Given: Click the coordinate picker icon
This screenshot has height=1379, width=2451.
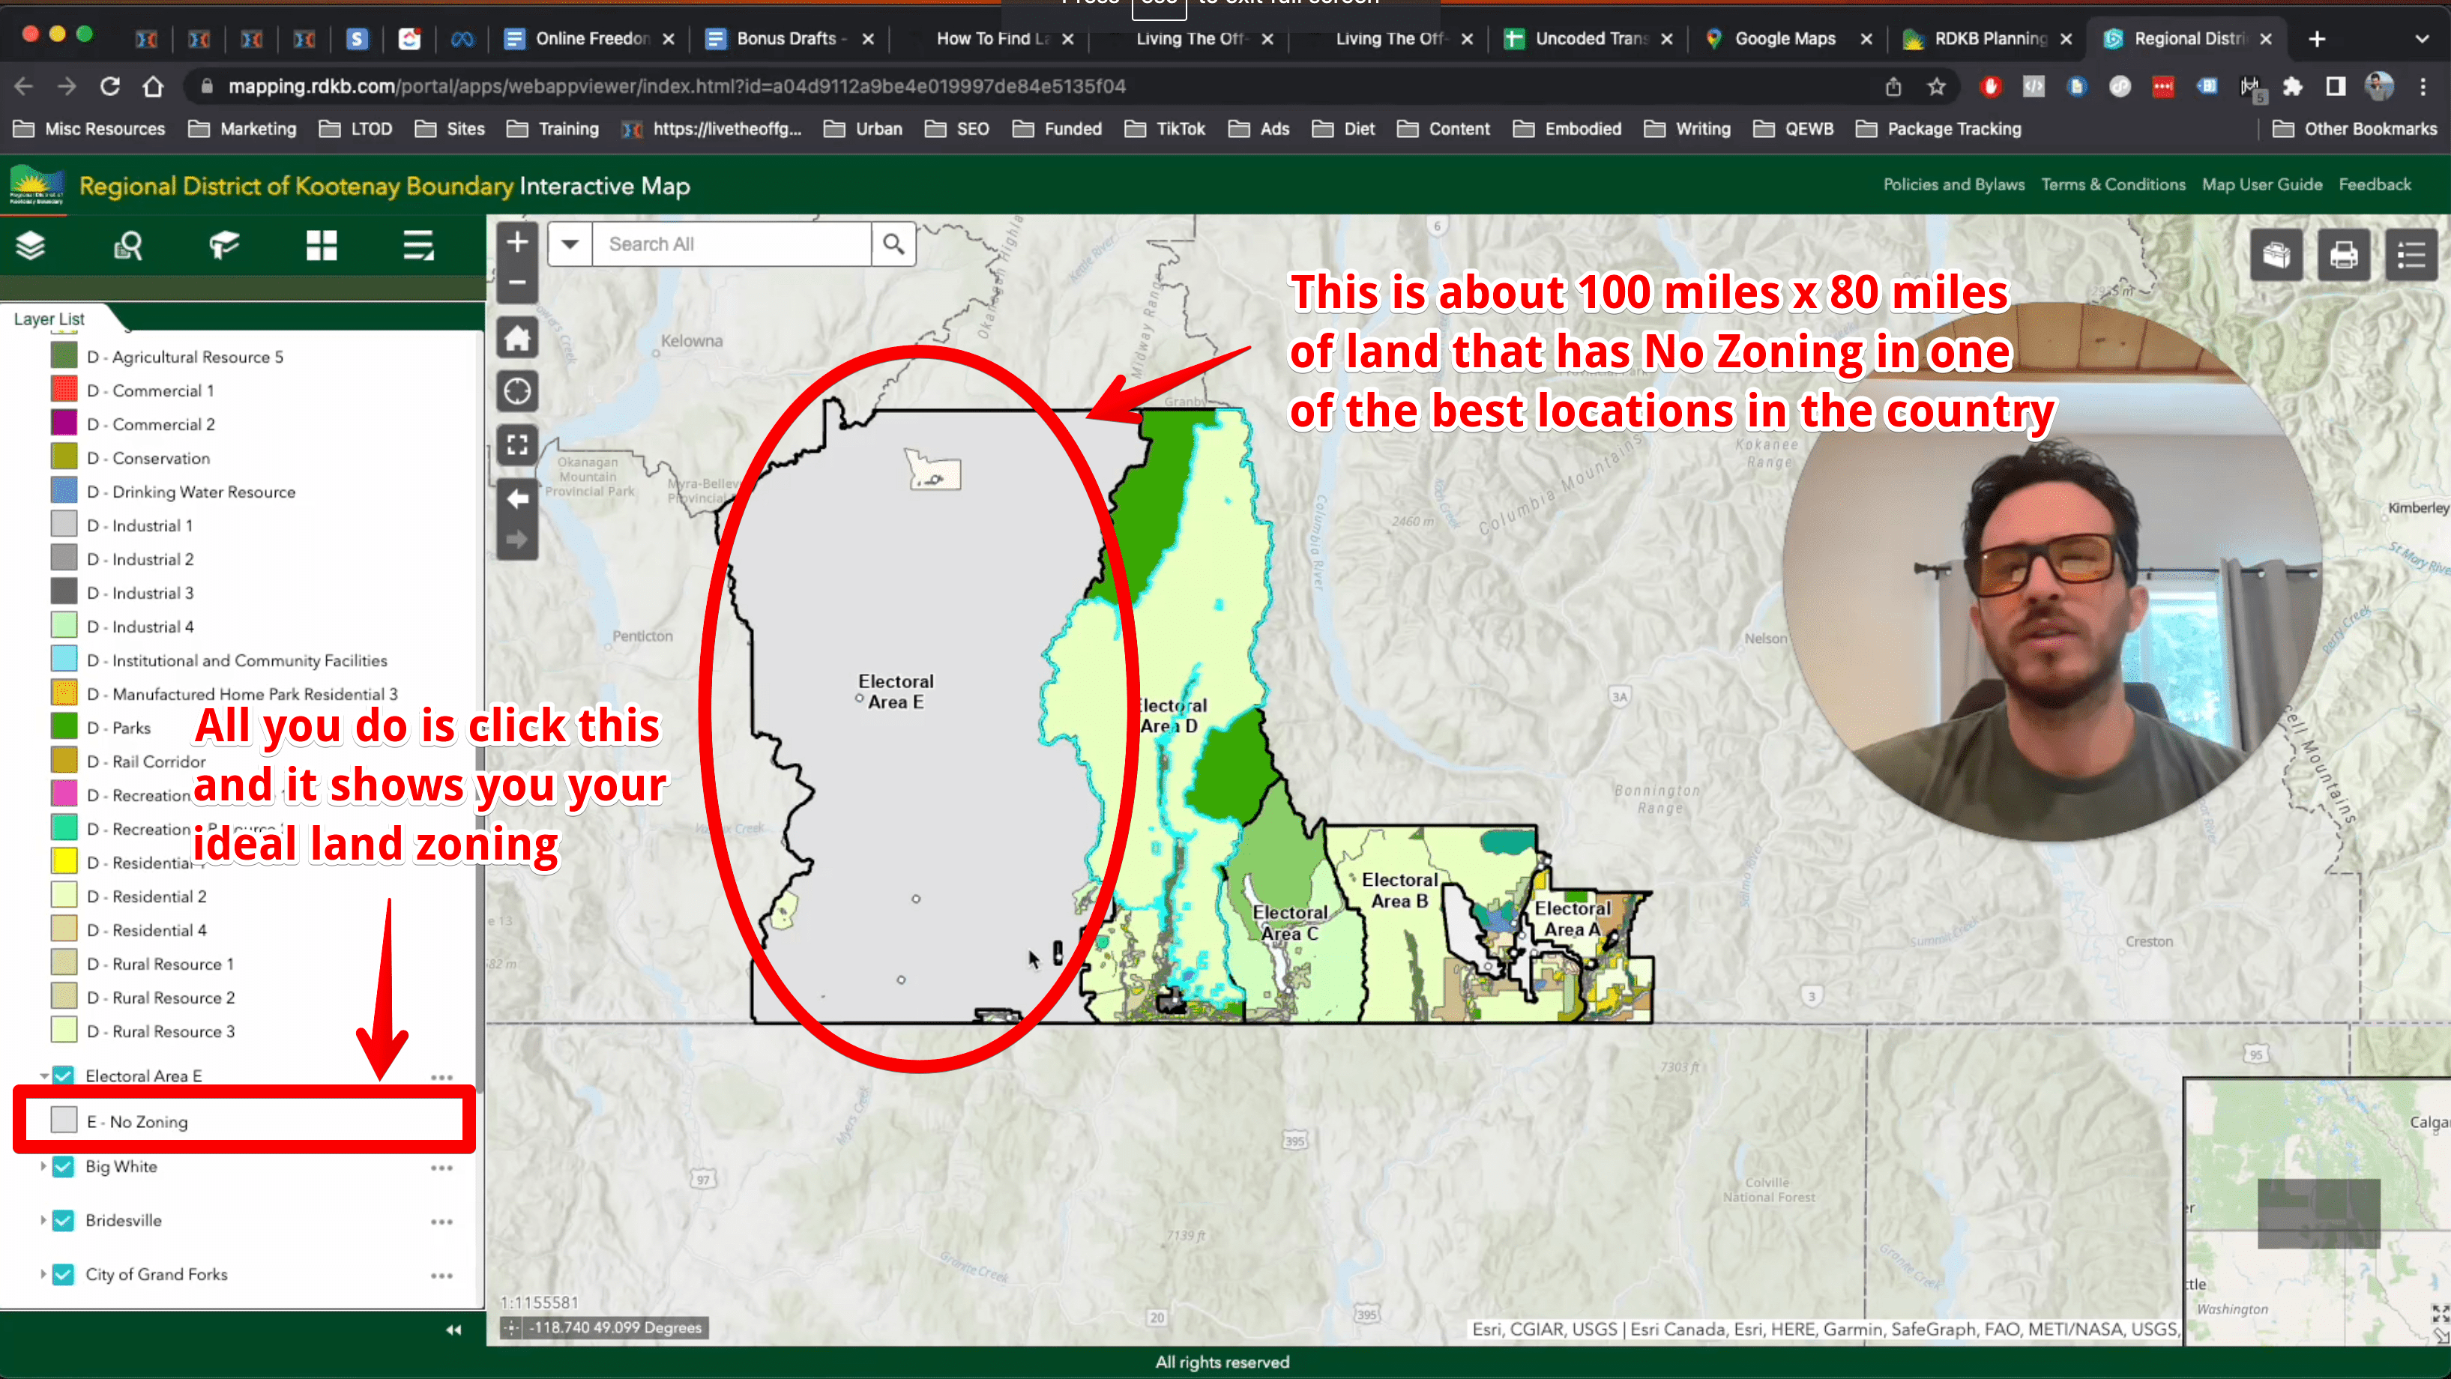Looking at the screenshot, I should [512, 1327].
